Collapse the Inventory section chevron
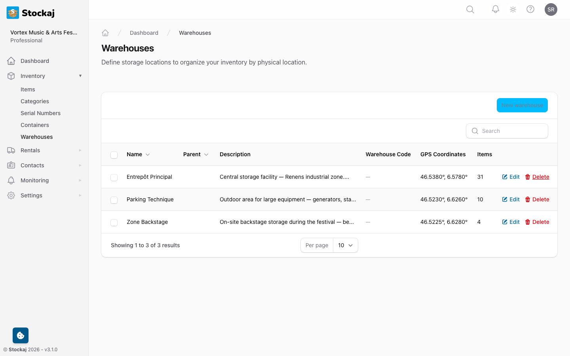 point(80,76)
